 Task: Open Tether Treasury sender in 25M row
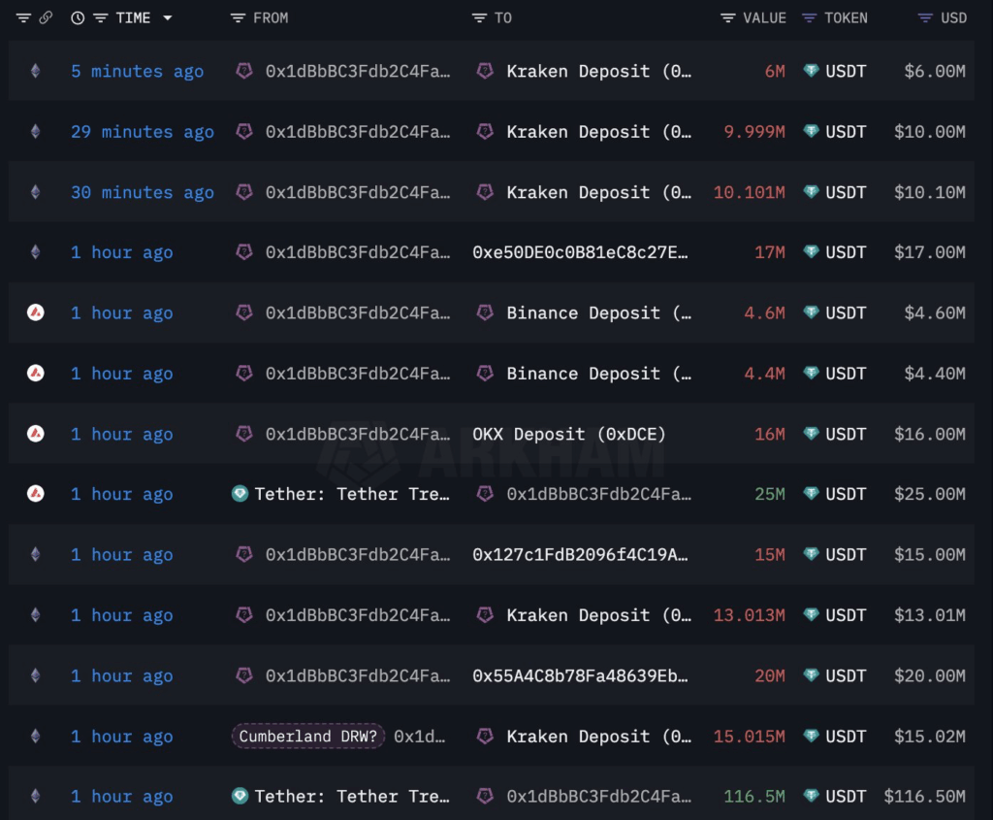tap(351, 494)
